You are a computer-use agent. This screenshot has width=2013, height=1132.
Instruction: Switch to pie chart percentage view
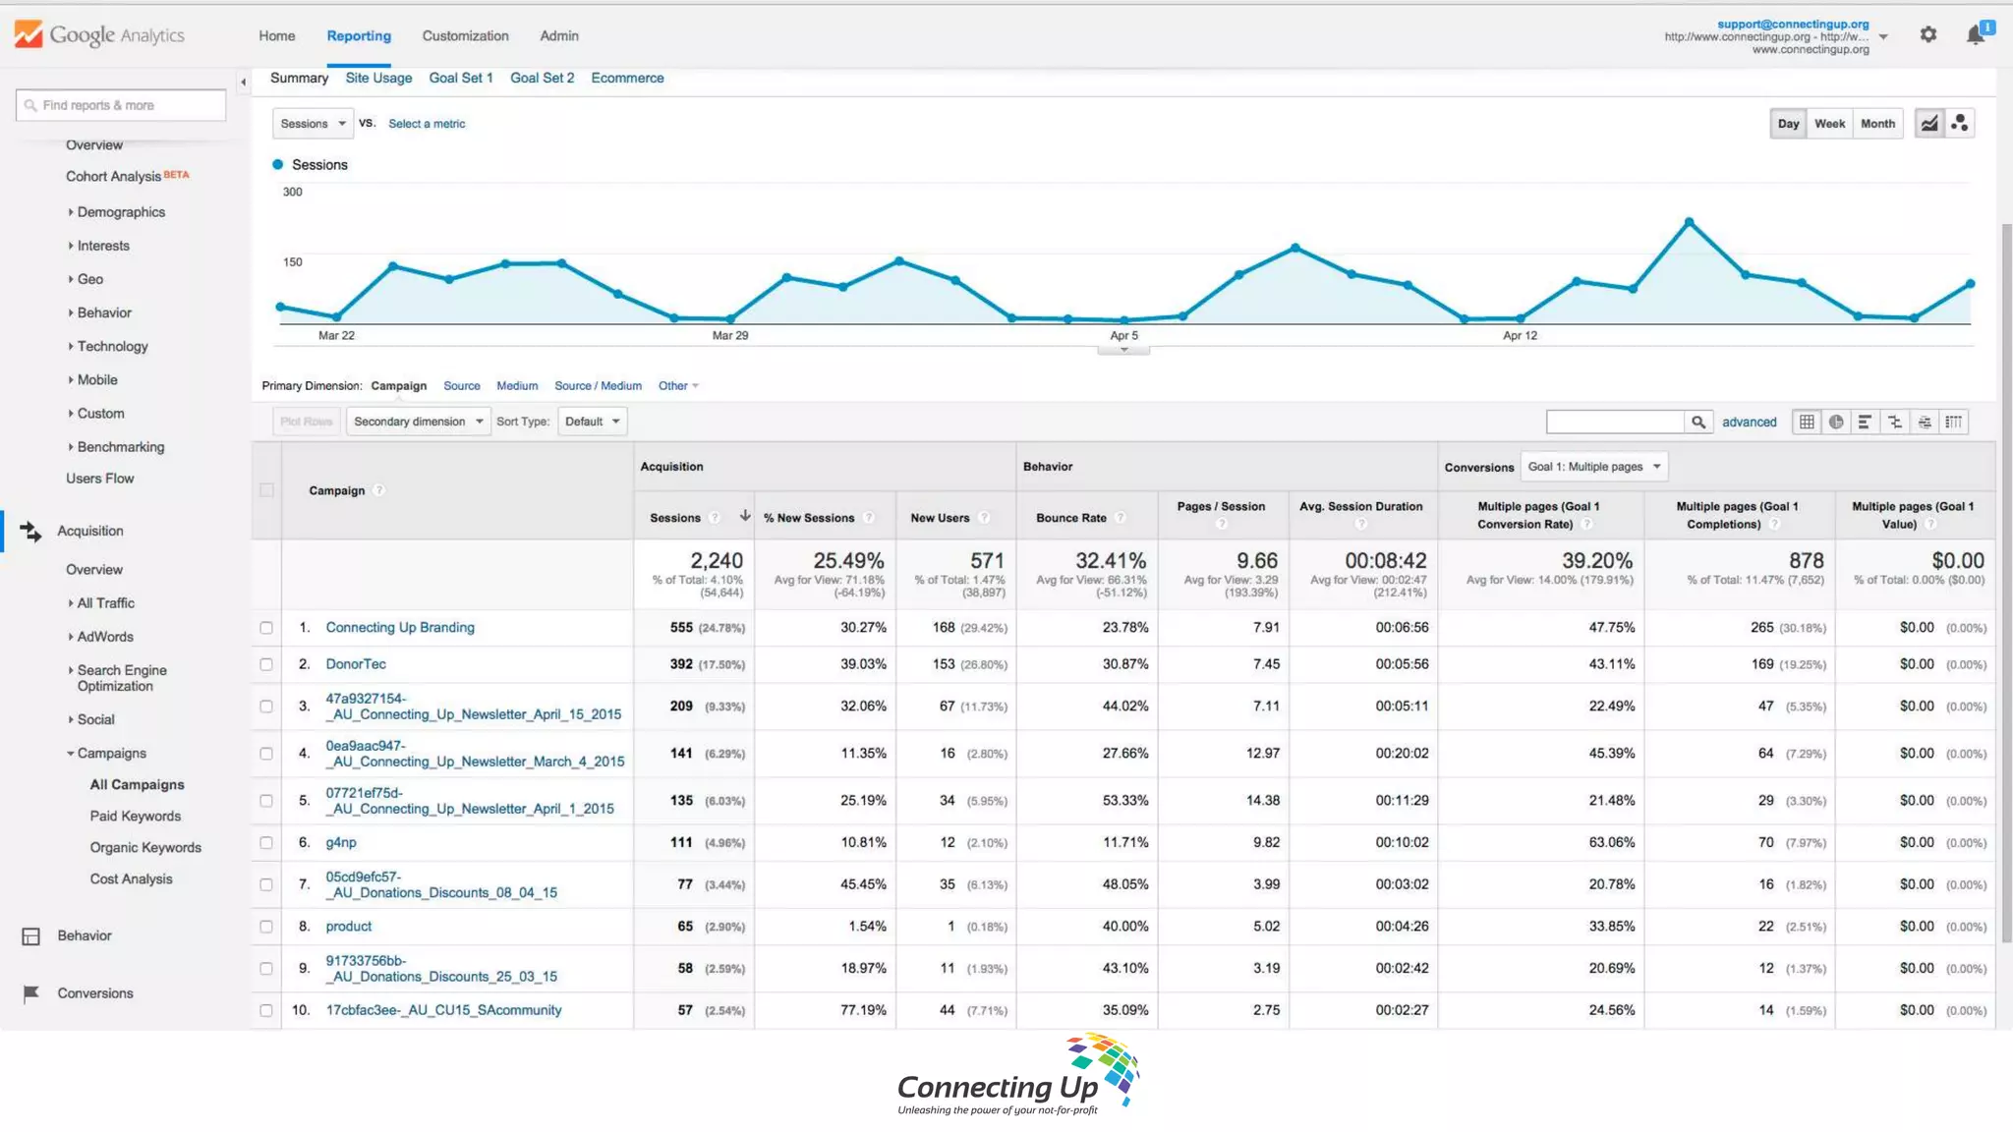click(x=1835, y=422)
